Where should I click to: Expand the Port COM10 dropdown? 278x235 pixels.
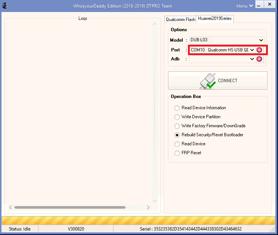252,50
